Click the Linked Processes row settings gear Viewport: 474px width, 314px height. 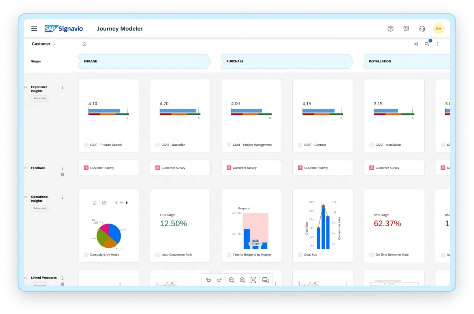click(62, 284)
